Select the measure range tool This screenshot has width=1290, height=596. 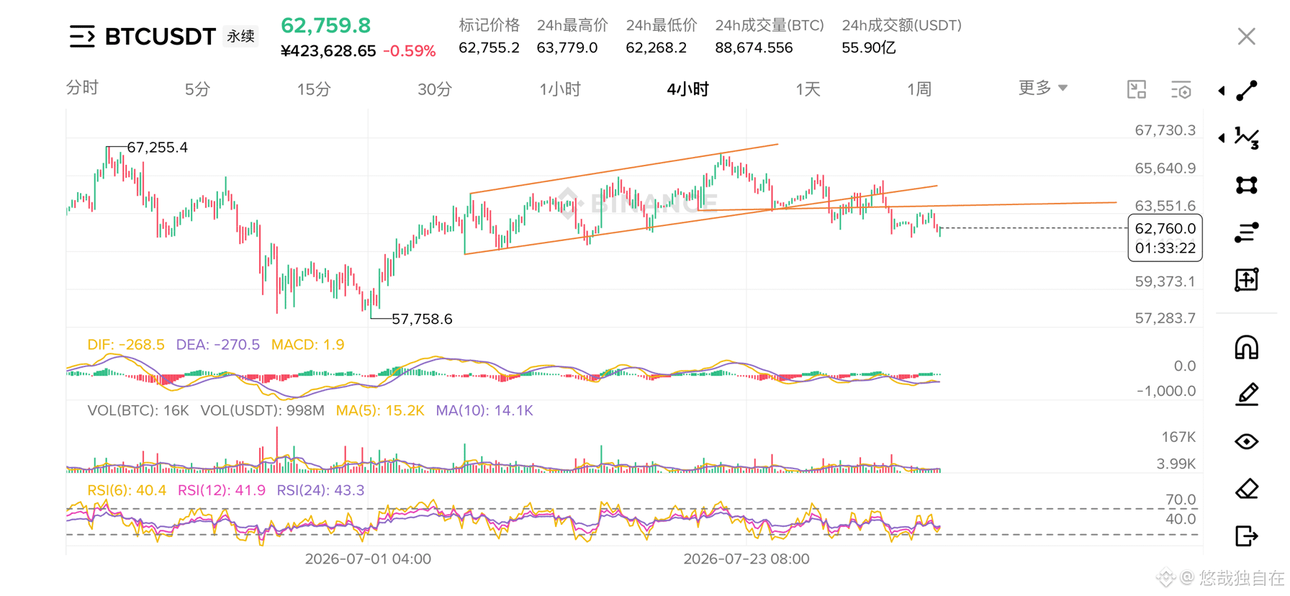[x=1247, y=279]
